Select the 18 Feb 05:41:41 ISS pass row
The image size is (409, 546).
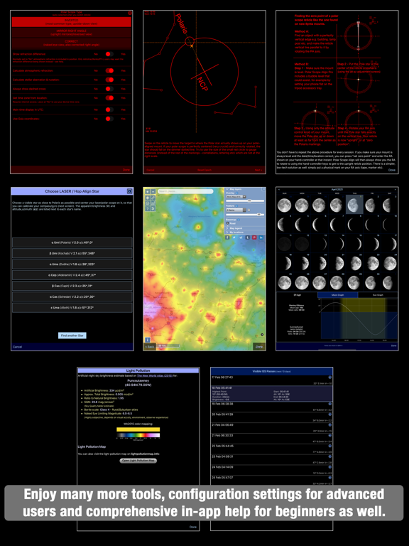tap(272, 393)
